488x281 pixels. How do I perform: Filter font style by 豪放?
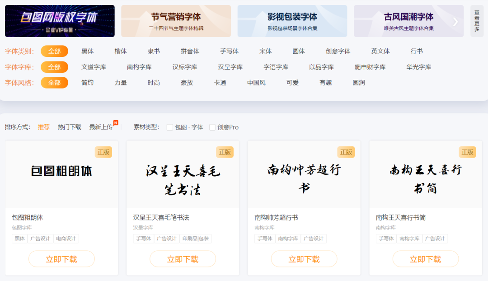[x=187, y=83]
